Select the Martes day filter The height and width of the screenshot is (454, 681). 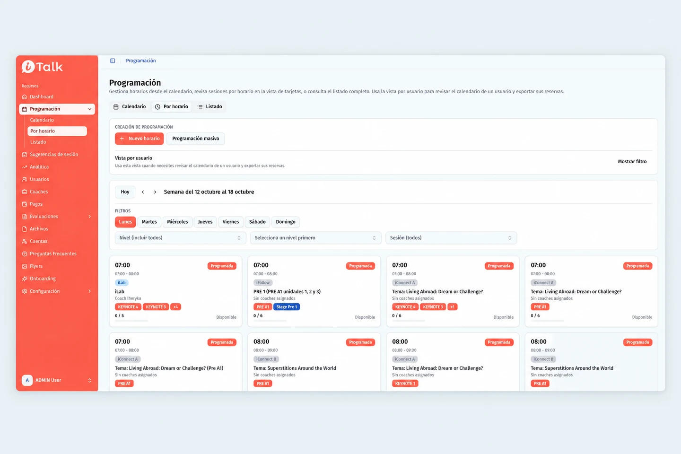[x=149, y=222]
